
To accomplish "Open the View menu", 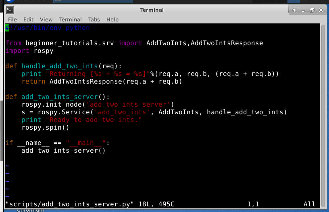I will coord(46,19).
